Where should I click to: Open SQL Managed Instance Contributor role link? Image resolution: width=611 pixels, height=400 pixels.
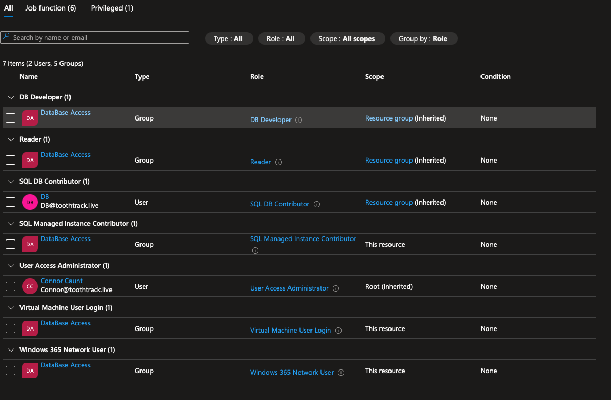pyautogui.click(x=303, y=238)
